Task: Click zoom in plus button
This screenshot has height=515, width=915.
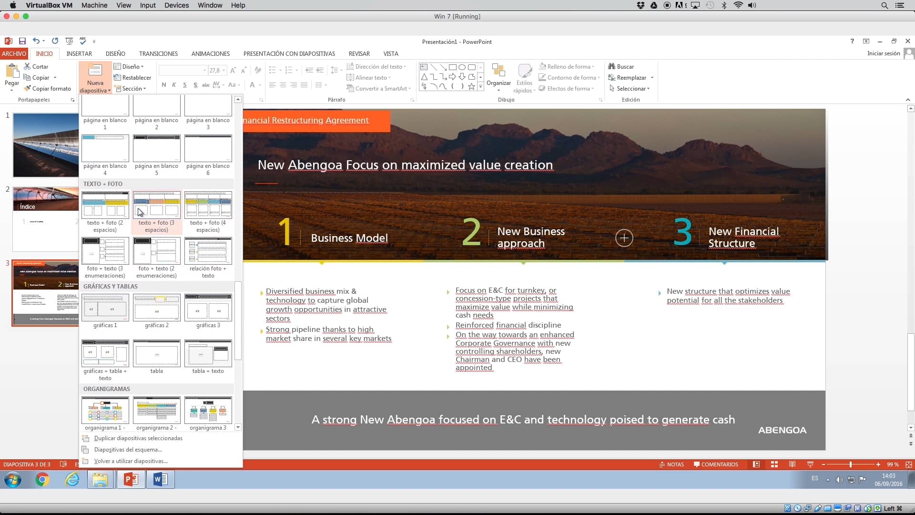Action: tap(878, 464)
